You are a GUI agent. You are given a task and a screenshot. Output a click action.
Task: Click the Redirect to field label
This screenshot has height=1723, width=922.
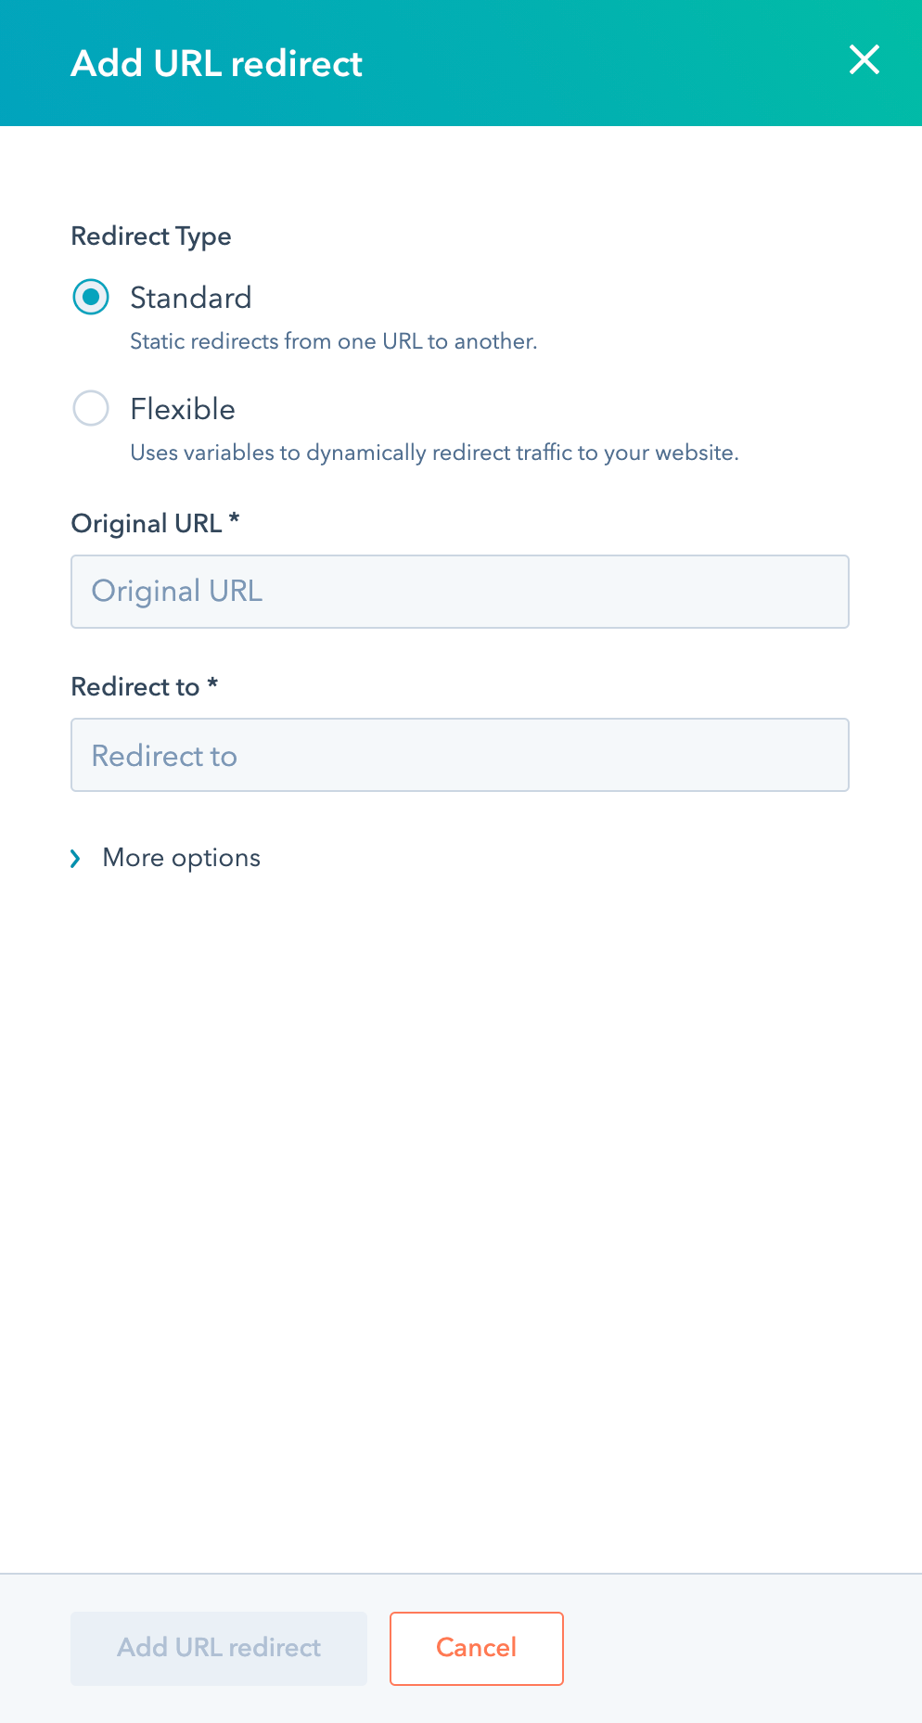coord(135,687)
